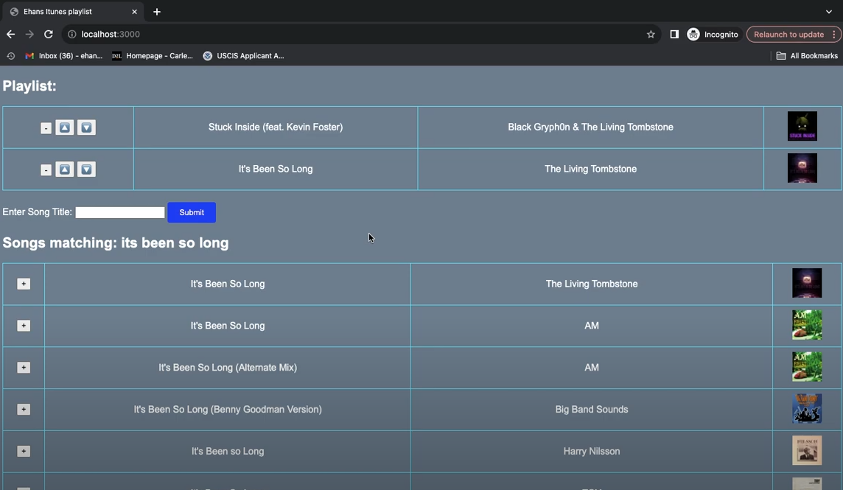This screenshot has height=490, width=843.
Task: Select the Harry Nilsson artist cell
Action: [592, 451]
